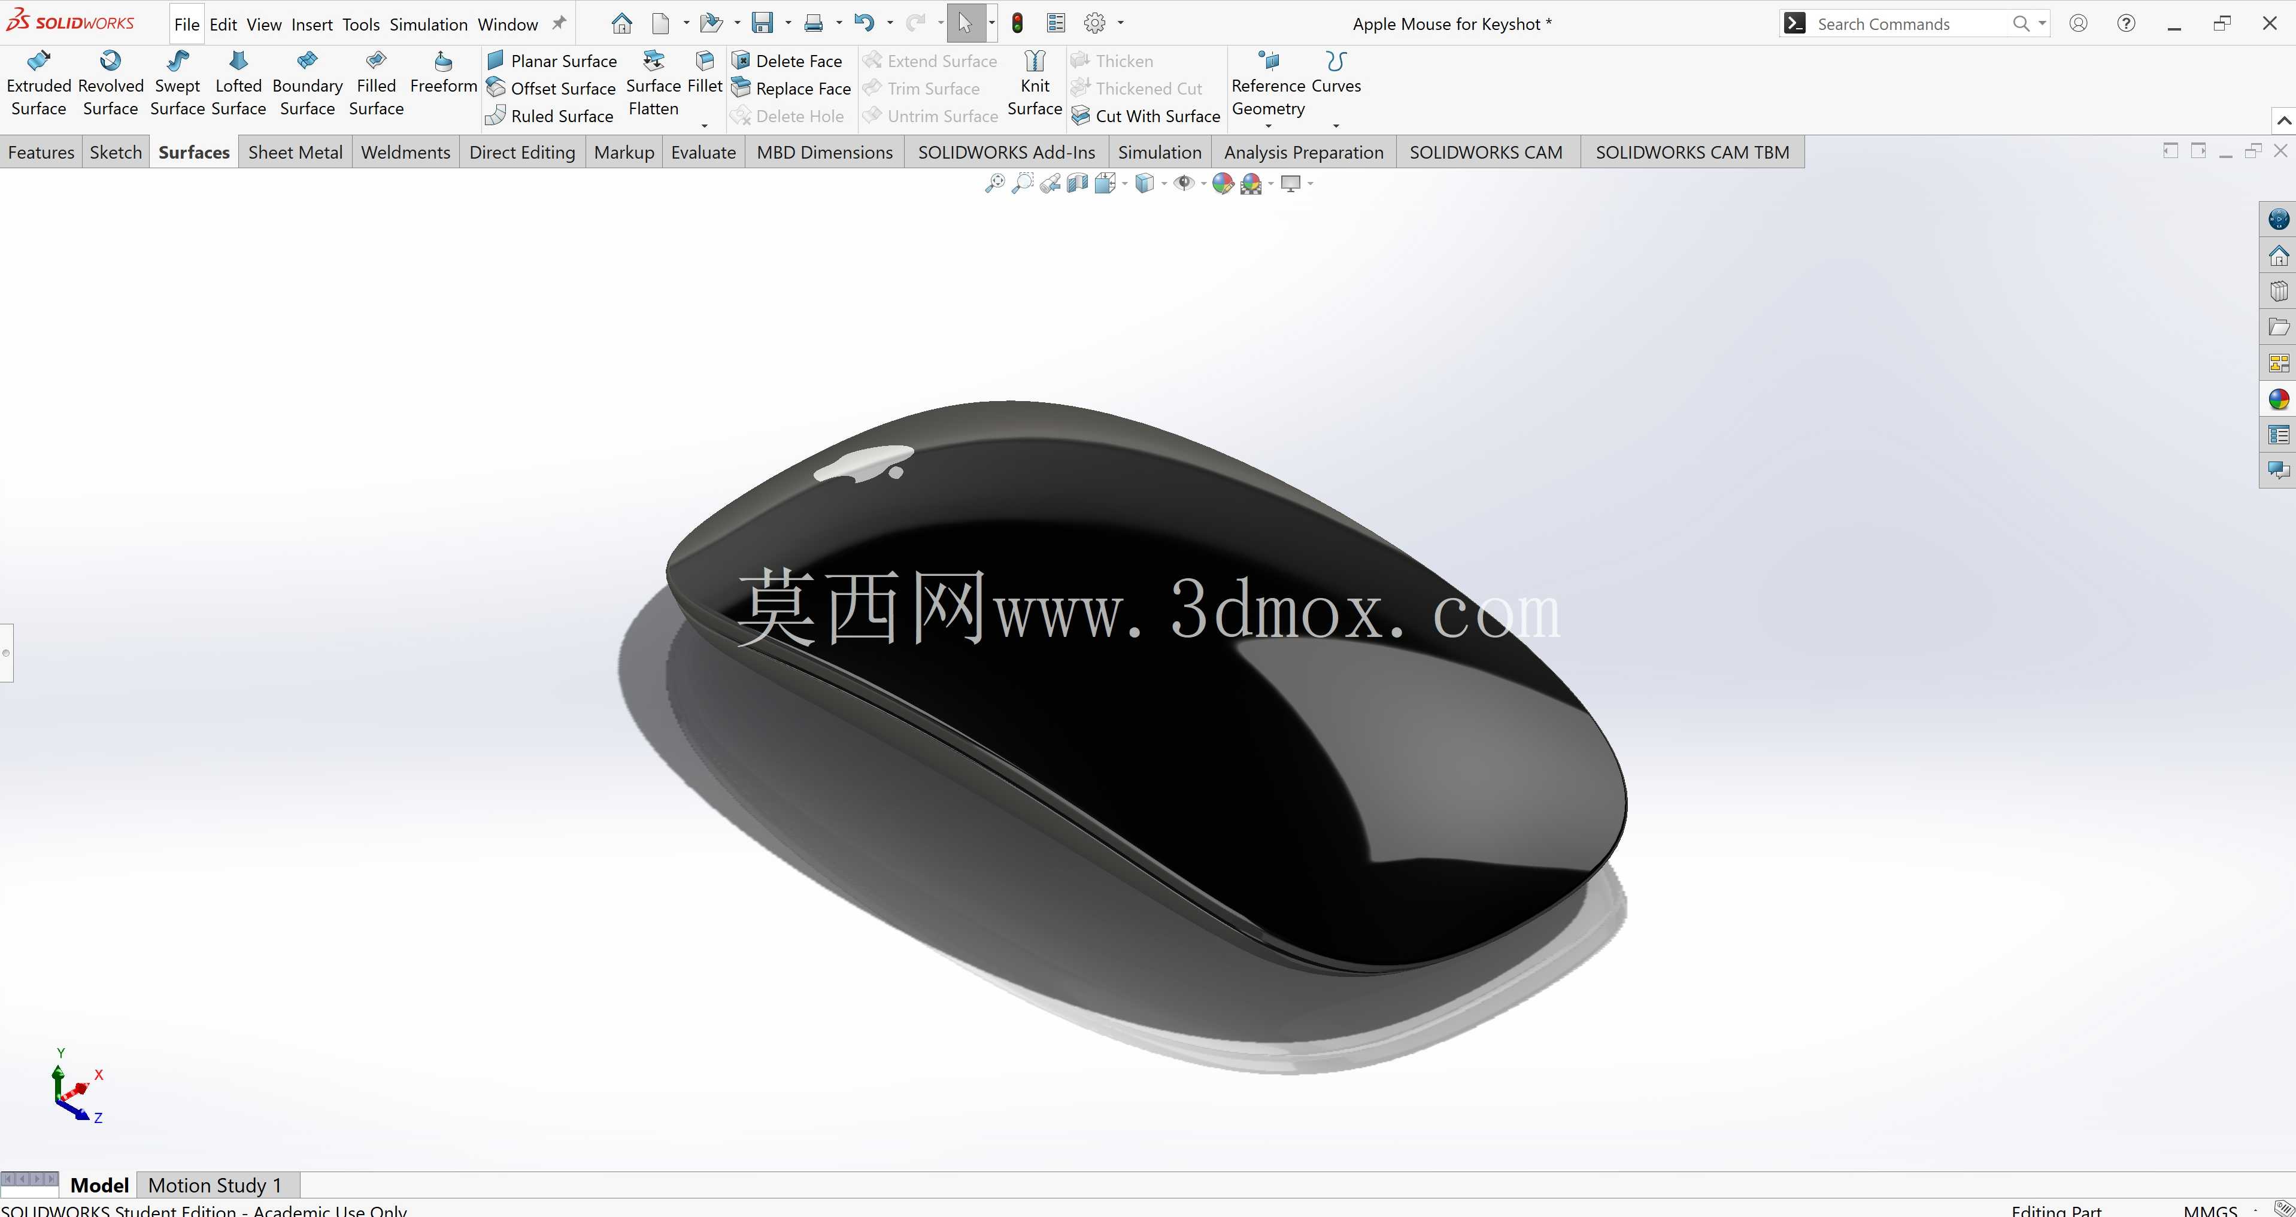The image size is (2296, 1217).
Task: Select the Fillet tool
Action: point(705,74)
